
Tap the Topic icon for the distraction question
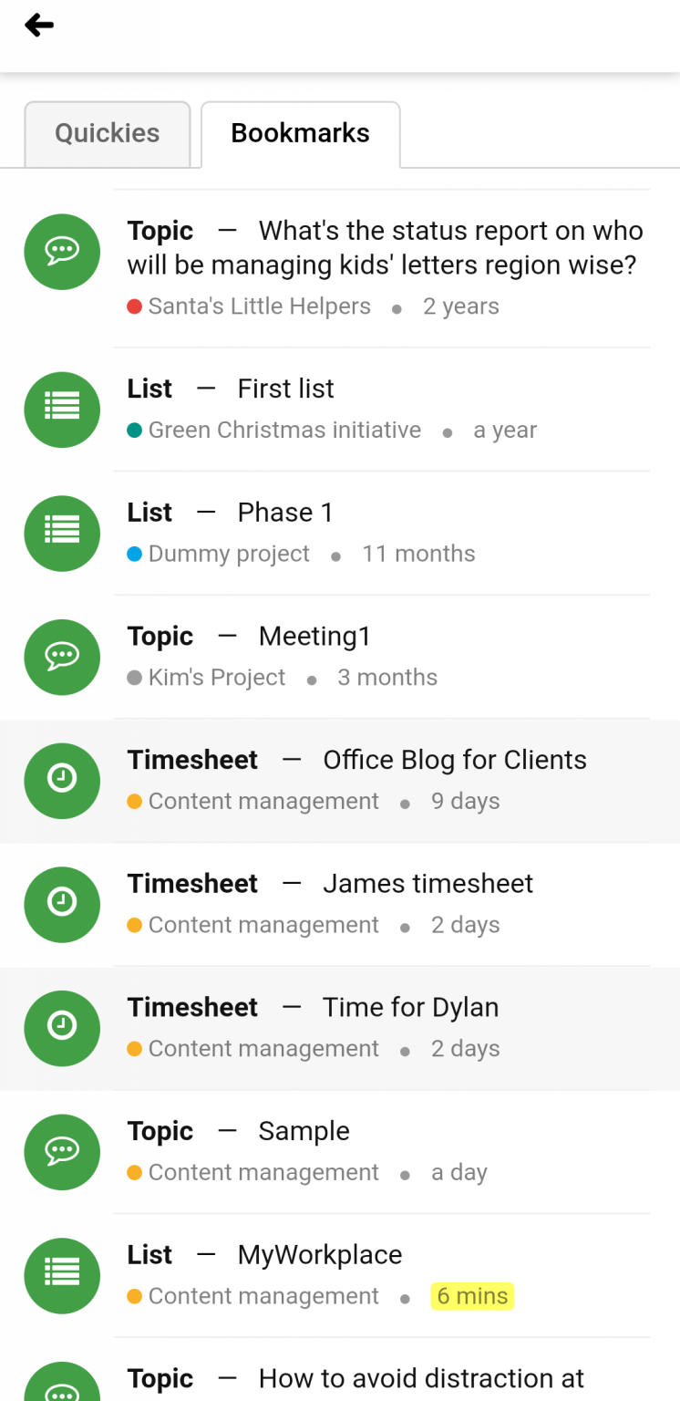pos(61,1386)
